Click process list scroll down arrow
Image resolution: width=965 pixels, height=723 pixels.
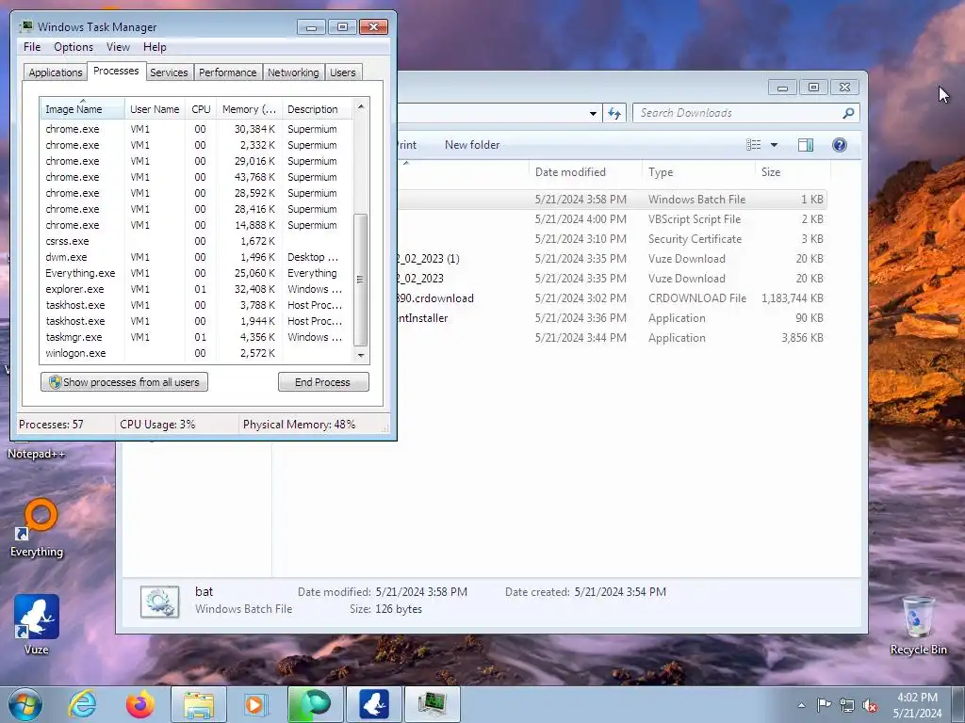(361, 355)
